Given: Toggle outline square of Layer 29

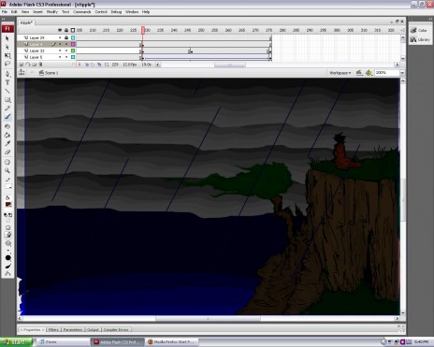Looking at the screenshot, I should 73,37.
